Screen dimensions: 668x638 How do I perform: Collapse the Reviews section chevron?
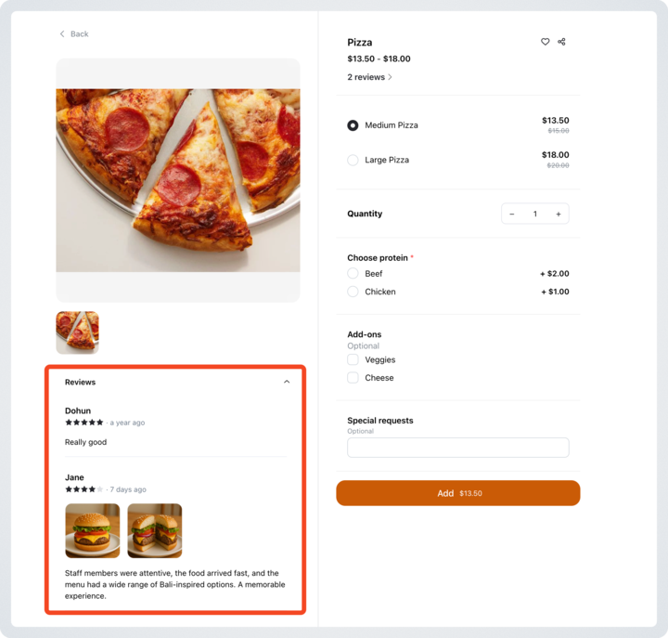pyautogui.click(x=287, y=382)
